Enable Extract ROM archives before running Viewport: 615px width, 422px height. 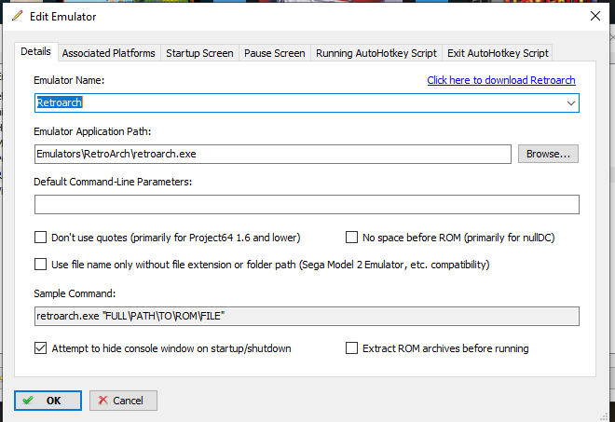(x=352, y=348)
